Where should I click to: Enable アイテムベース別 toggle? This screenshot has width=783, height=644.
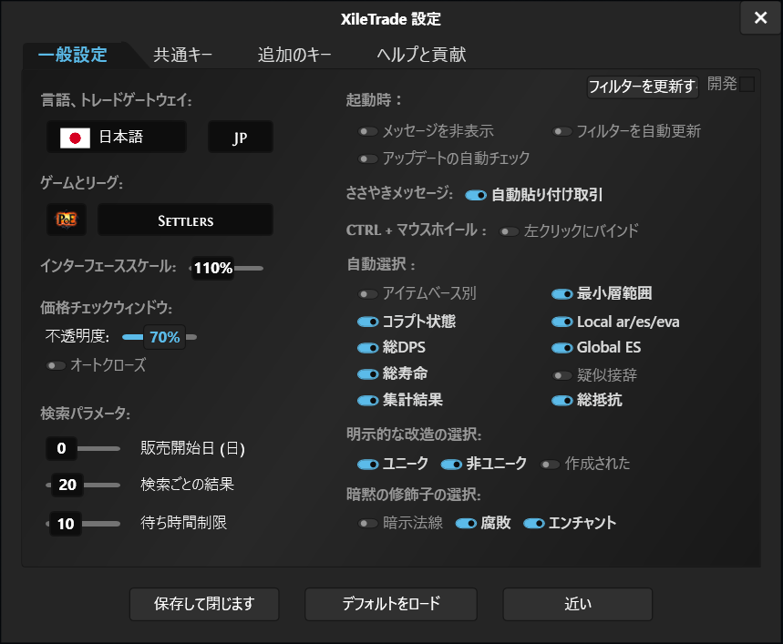368,294
